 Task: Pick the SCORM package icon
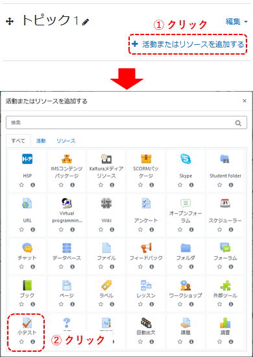pyautogui.click(x=146, y=159)
